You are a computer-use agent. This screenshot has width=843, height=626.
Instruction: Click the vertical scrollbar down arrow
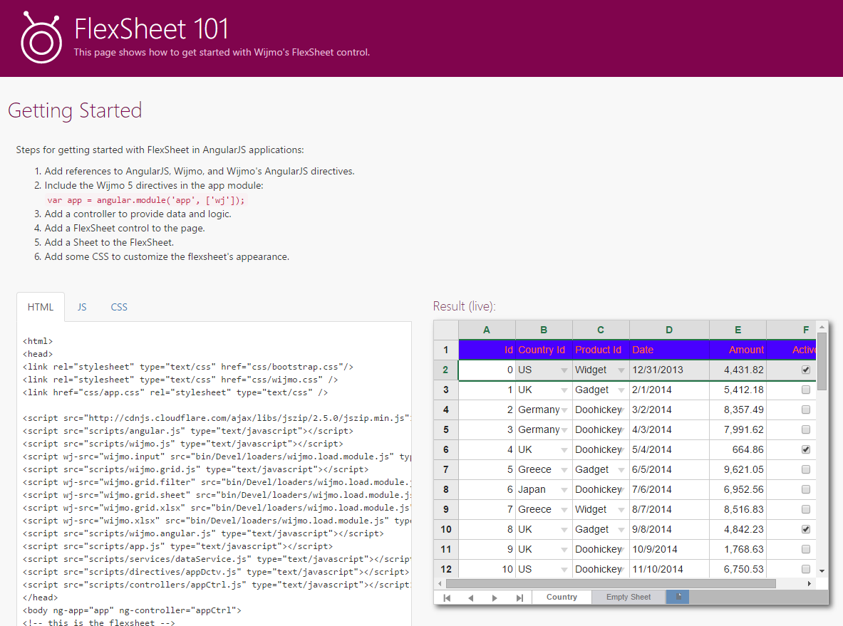tap(822, 570)
